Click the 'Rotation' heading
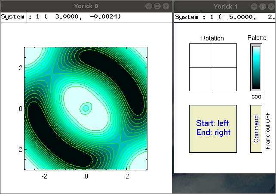276x194 pixels. [x=212, y=38]
